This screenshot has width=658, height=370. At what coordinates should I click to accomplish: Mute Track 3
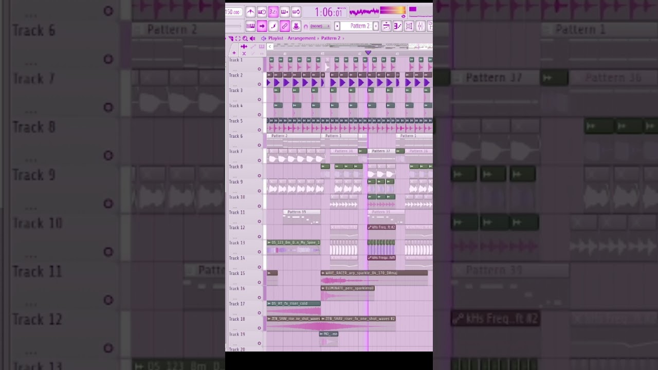coord(259,99)
